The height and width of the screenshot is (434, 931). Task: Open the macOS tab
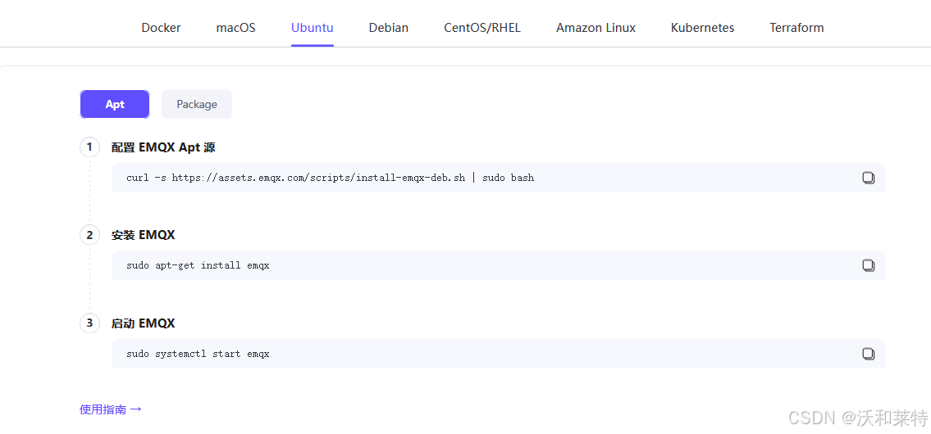click(235, 28)
